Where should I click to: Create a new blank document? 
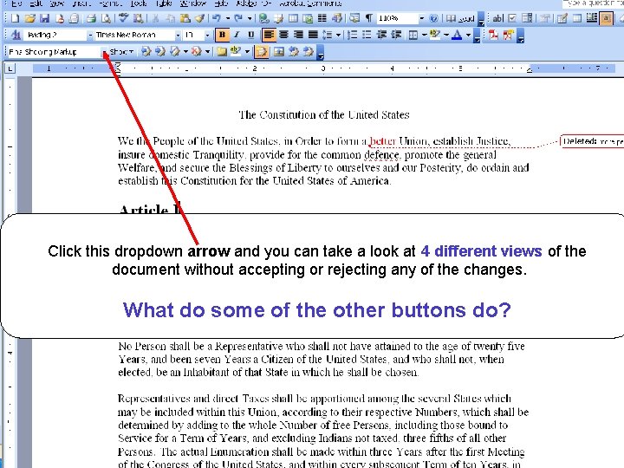[15, 18]
